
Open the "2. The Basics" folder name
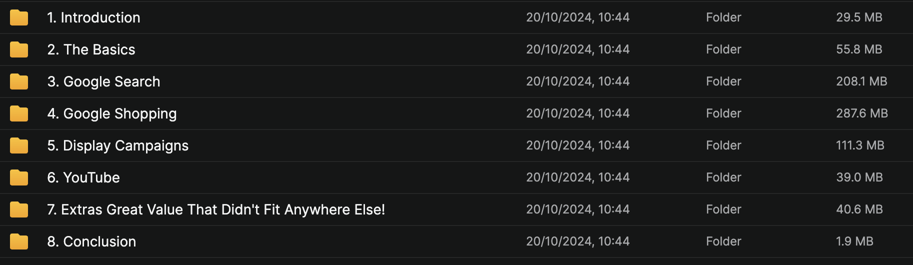pos(91,49)
